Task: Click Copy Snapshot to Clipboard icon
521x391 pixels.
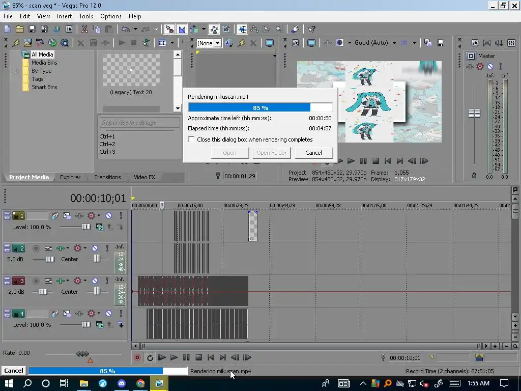Action: point(428,43)
